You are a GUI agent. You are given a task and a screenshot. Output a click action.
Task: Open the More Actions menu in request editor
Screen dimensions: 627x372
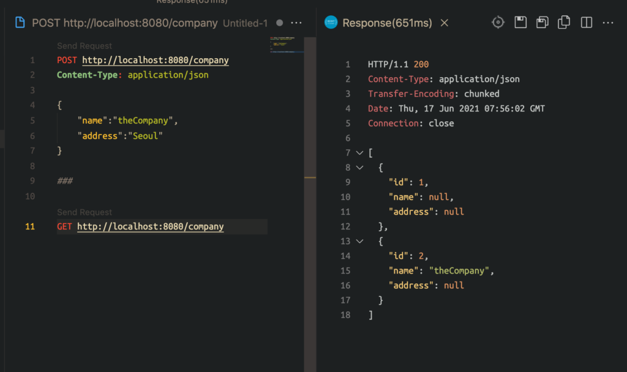point(296,23)
